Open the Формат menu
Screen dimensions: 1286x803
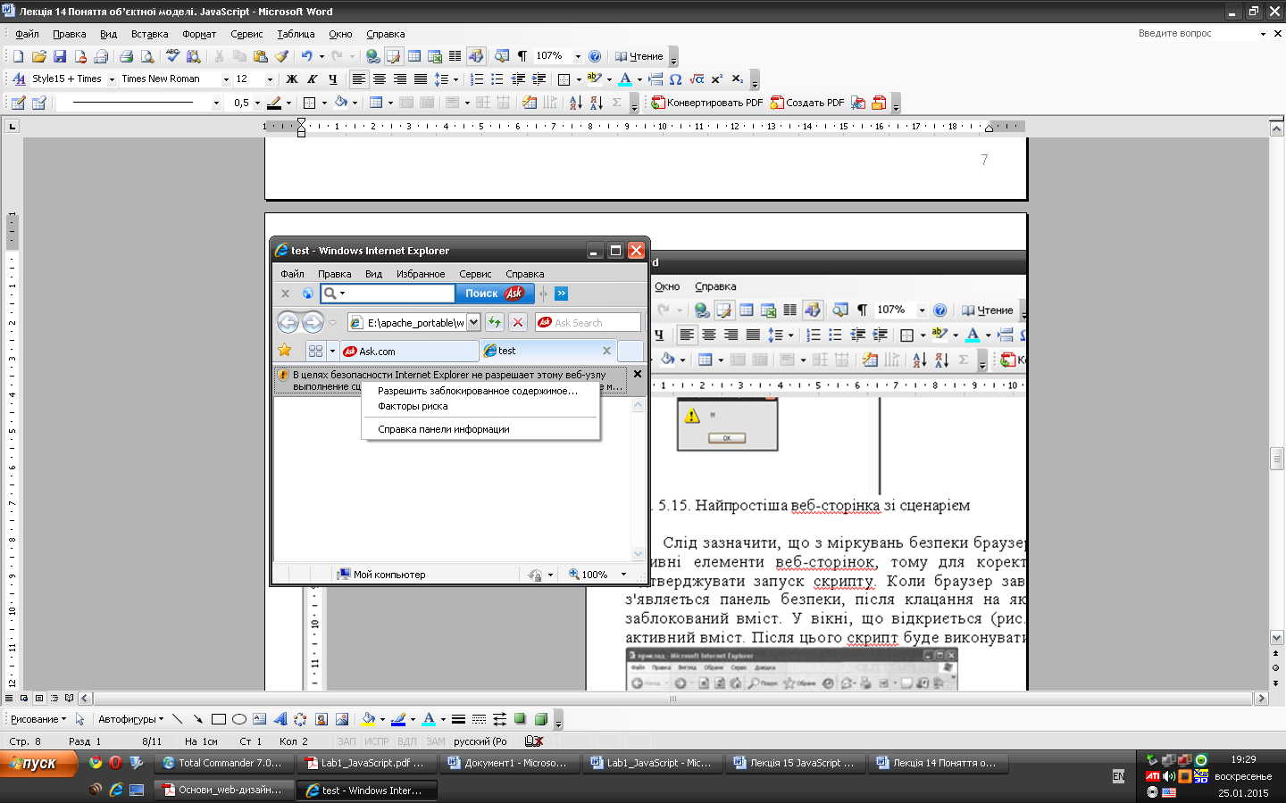[x=199, y=34]
